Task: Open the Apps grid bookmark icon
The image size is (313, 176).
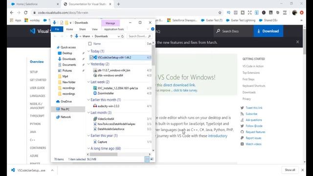Action: click(12, 20)
